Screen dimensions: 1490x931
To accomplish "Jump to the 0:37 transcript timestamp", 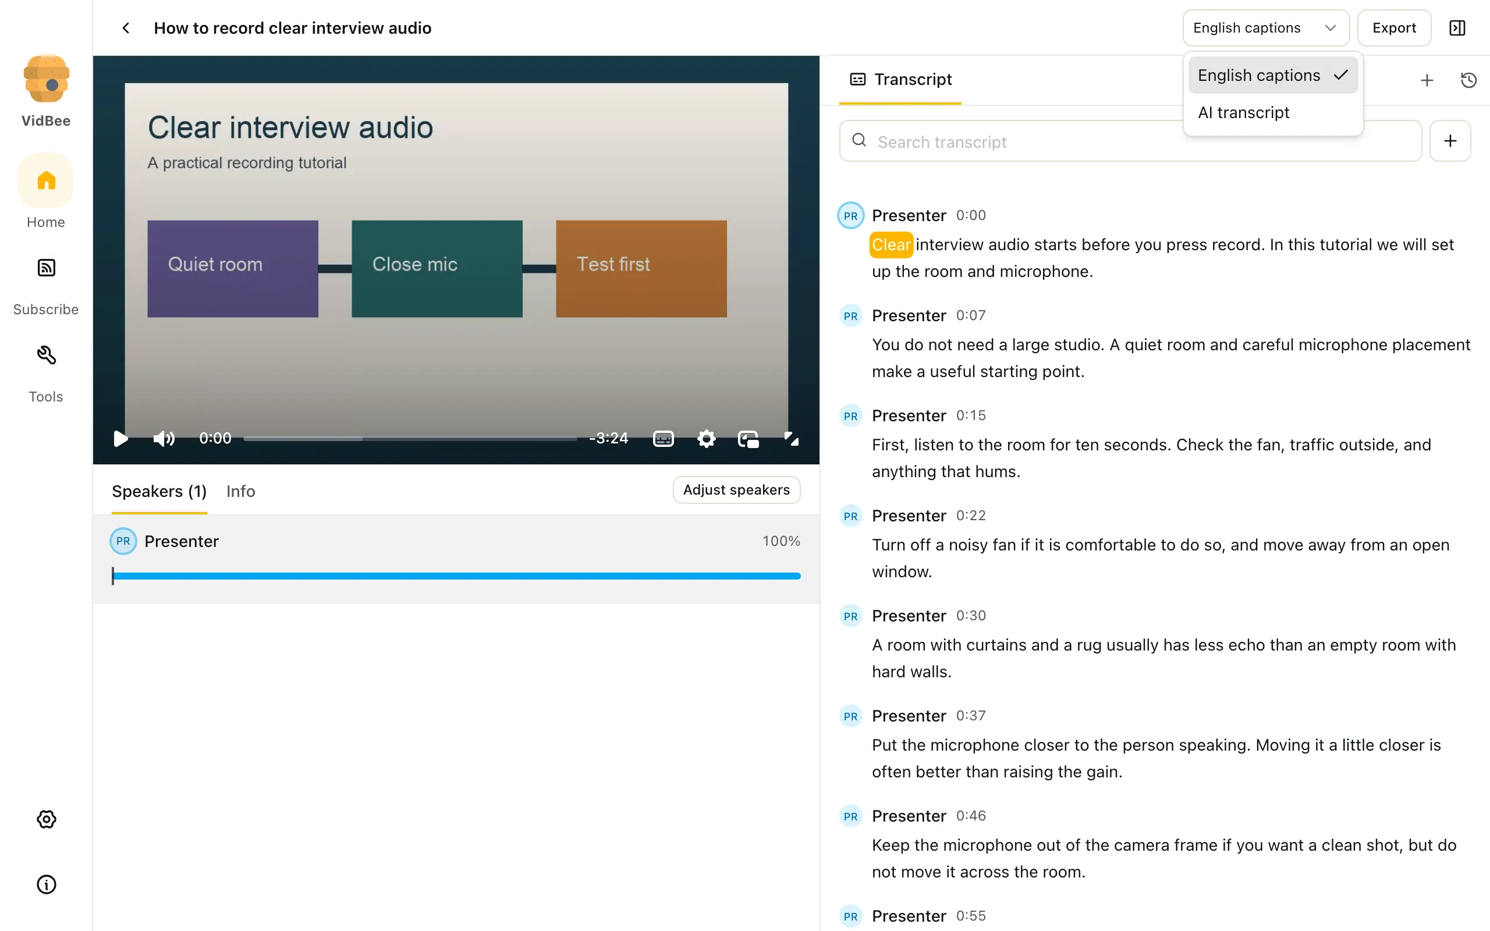I will coord(971,716).
